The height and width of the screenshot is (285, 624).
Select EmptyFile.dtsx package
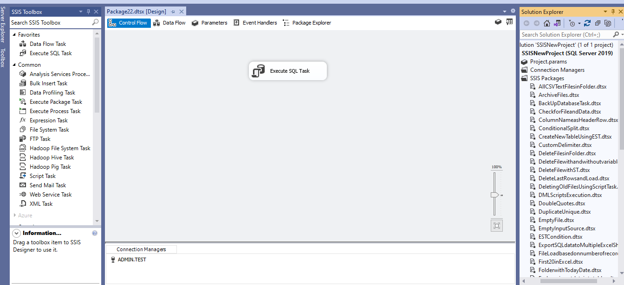556,220
